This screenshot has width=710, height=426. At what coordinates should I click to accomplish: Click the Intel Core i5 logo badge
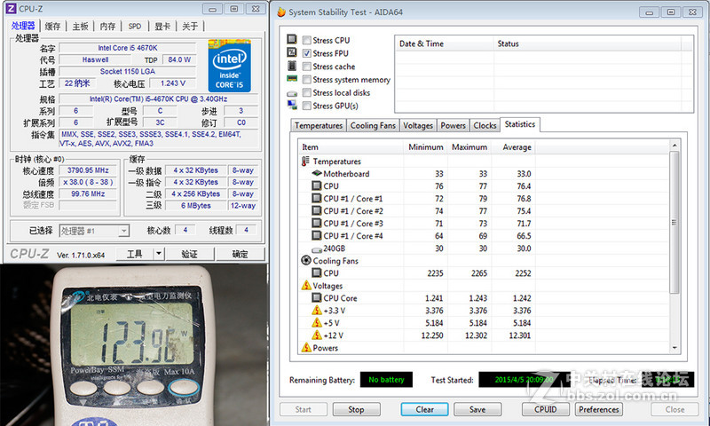coord(229,67)
